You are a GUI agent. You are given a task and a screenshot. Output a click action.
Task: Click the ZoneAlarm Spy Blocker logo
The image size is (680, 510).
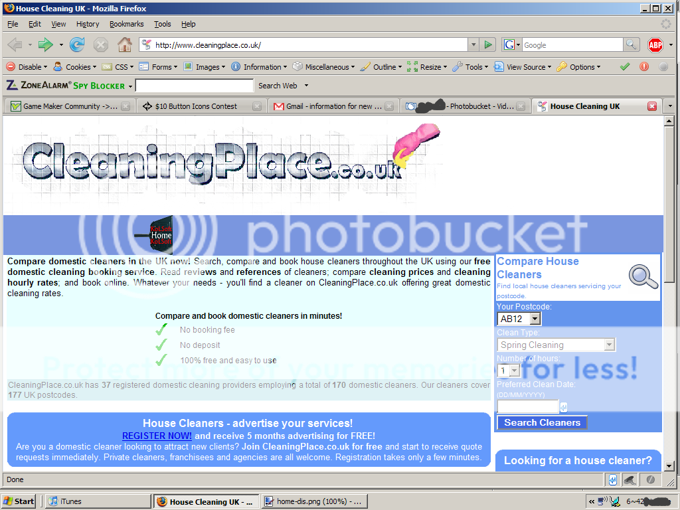tap(66, 86)
